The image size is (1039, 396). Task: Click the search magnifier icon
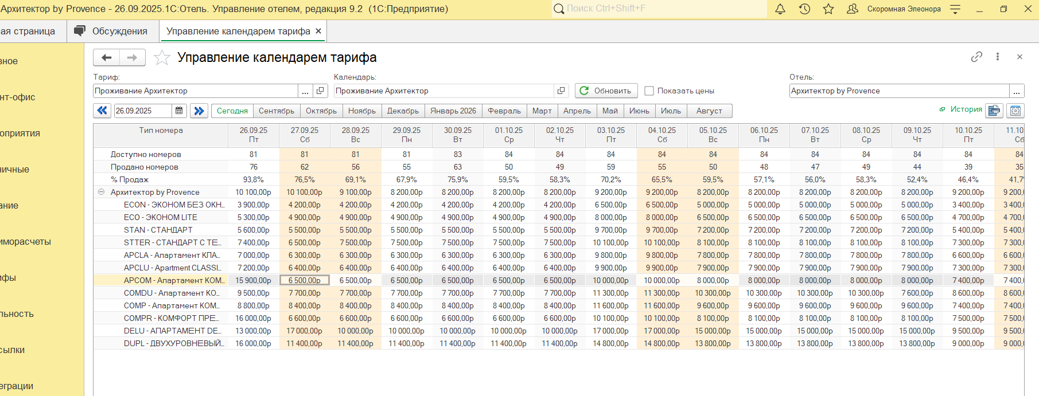tap(559, 9)
